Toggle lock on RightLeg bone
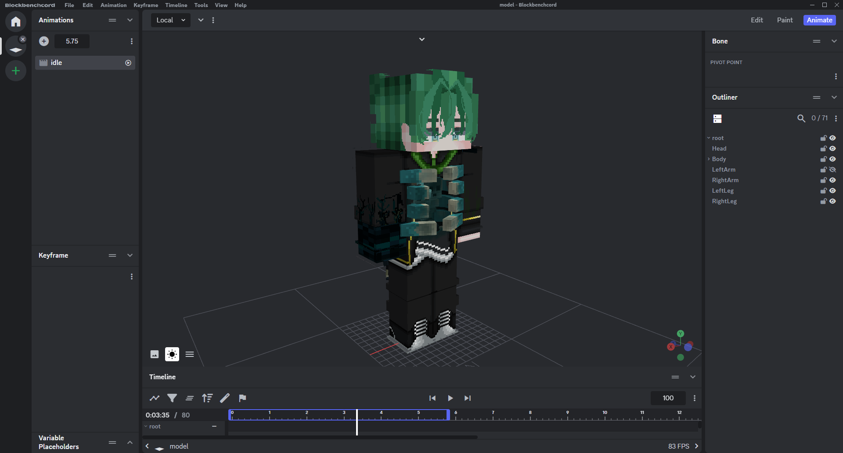 tap(823, 201)
